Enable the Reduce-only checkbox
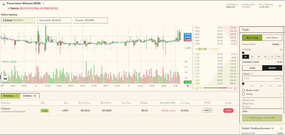 pos(243,90)
